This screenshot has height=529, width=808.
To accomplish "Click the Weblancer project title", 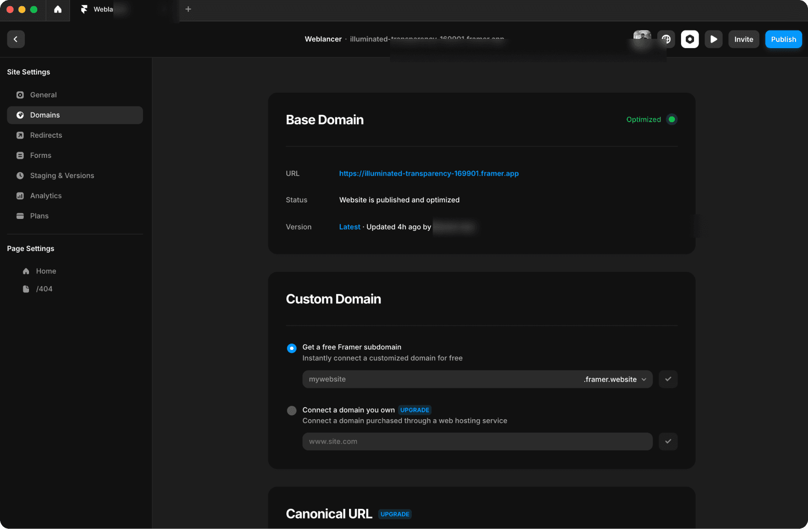I will [x=323, y=39].
